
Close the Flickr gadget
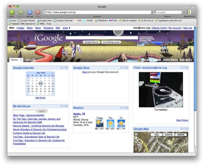click(x=187, y=68)
